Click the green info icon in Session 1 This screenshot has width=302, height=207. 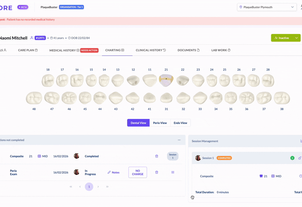pos(292,158)
